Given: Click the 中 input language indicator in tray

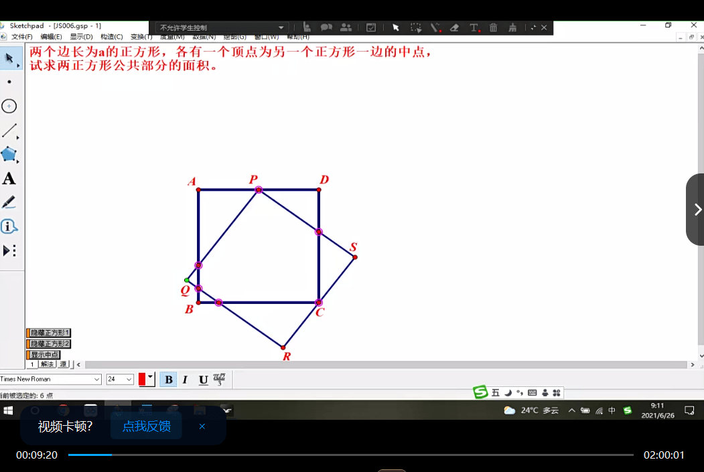Looking at the screenshot, I should 612,410.
